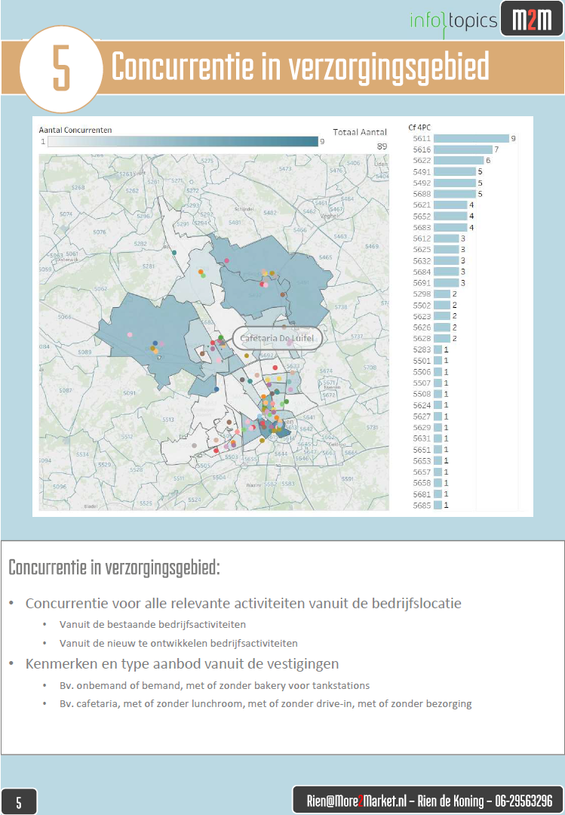Click the 5657 postcode label

(422, 472)
